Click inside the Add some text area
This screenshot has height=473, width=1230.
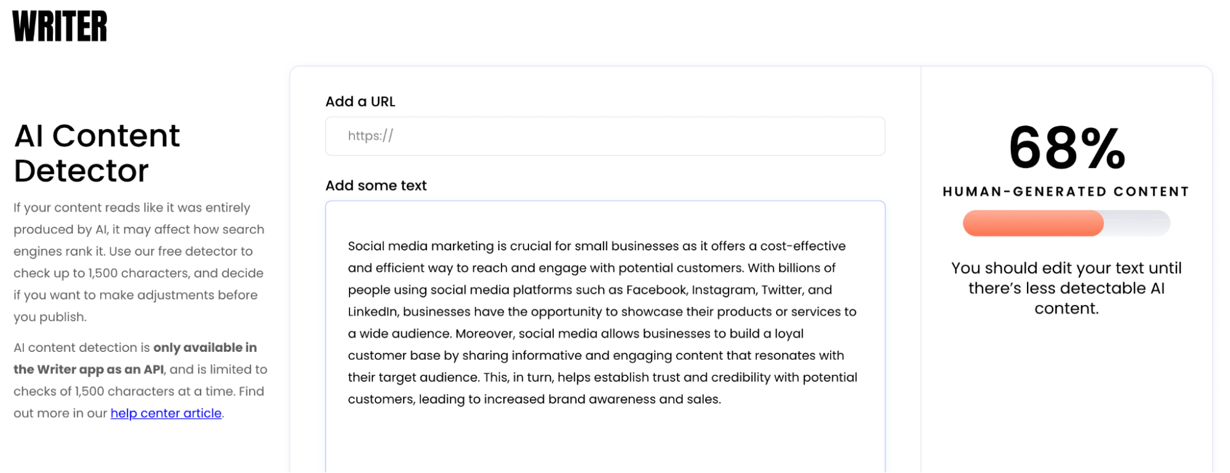pos(605,336)
